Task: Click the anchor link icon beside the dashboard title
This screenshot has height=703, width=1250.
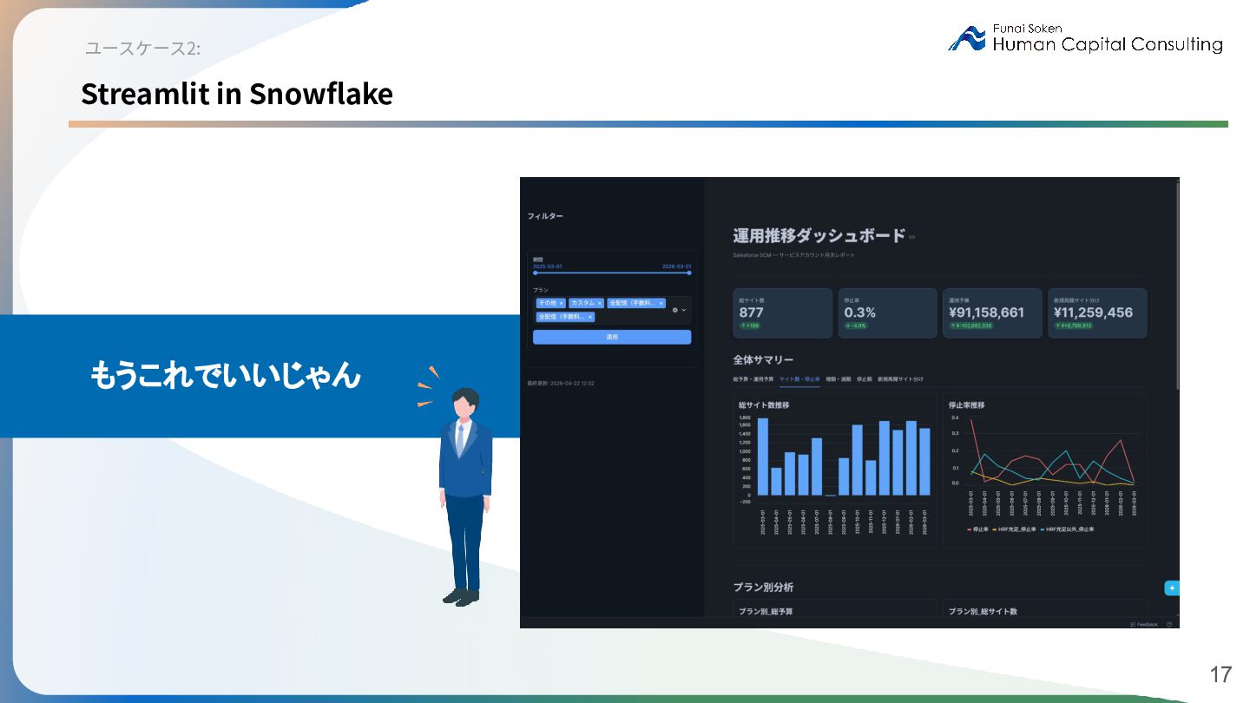Action: 911,237
